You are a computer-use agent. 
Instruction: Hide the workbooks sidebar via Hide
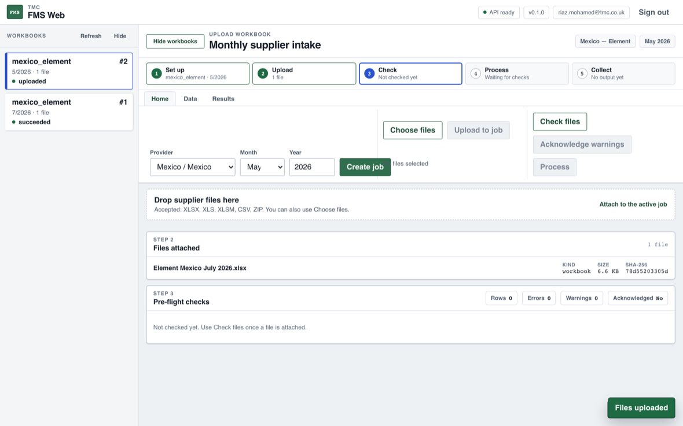(x=120, y=36)
